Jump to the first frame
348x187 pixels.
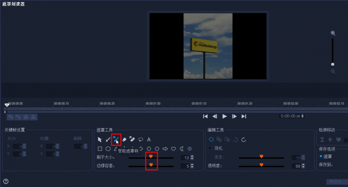pyautogui.click(x=205, y=116)
